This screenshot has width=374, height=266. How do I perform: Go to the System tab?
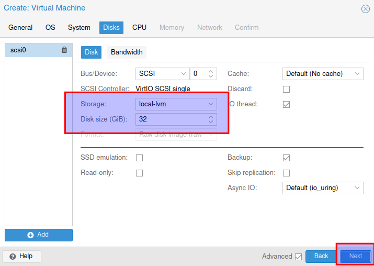point(79,27)
